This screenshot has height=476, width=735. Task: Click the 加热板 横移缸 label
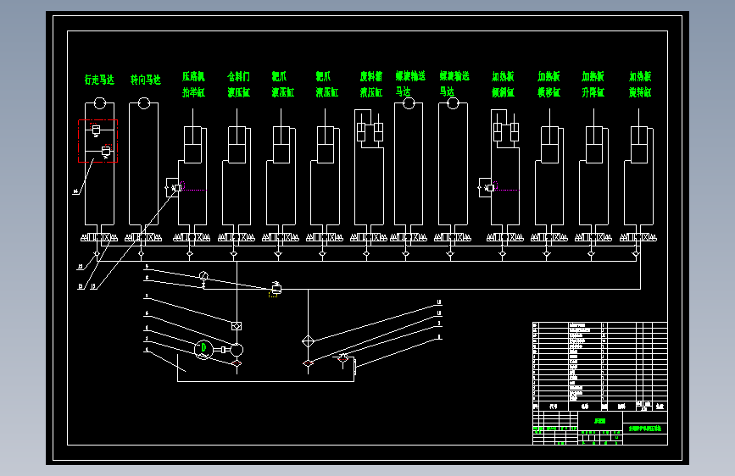point(548,84)
